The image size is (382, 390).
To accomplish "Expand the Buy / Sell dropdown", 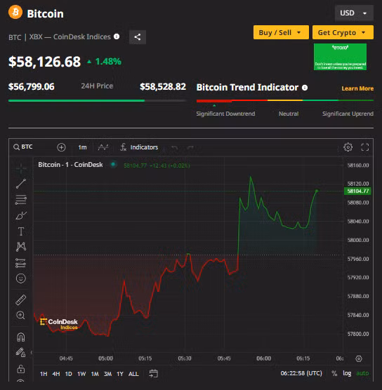I will (x=281, y=32).
